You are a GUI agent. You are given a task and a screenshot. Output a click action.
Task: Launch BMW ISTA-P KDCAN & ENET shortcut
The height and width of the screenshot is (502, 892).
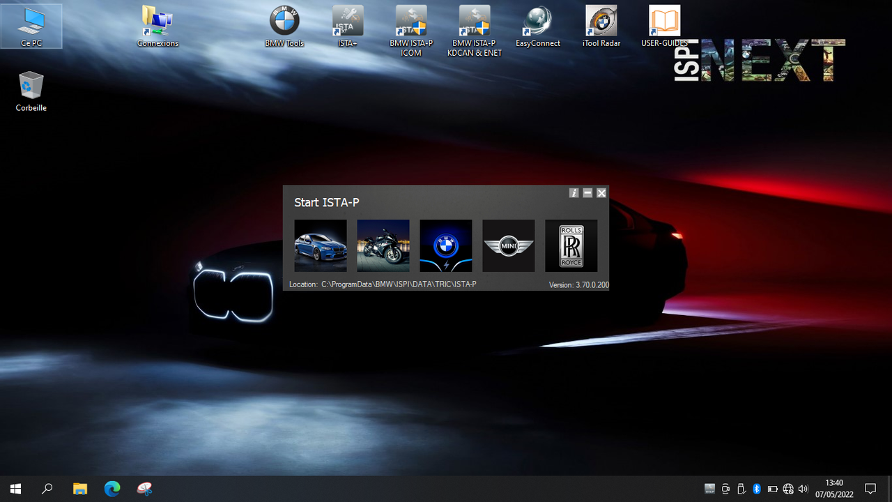coord(475,31)
